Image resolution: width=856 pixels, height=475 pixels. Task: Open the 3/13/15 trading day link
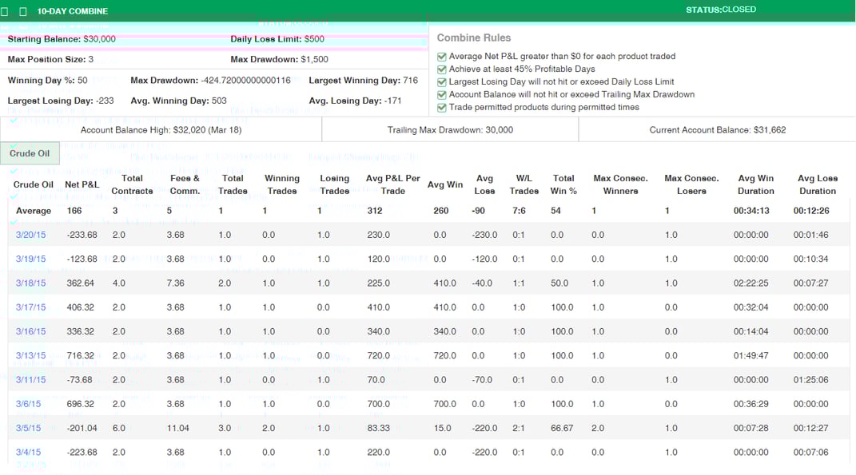(x=30, y=356)
